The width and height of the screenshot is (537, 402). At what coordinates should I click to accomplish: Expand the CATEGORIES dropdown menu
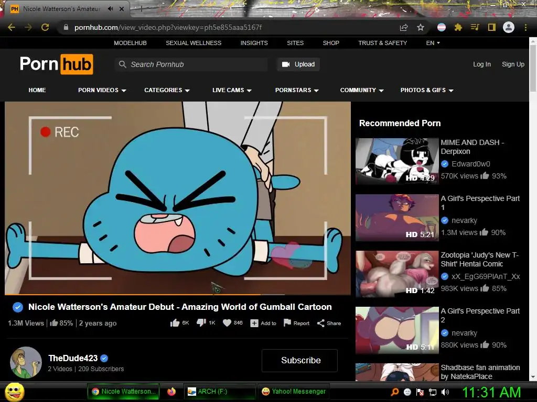click(167, 90)
